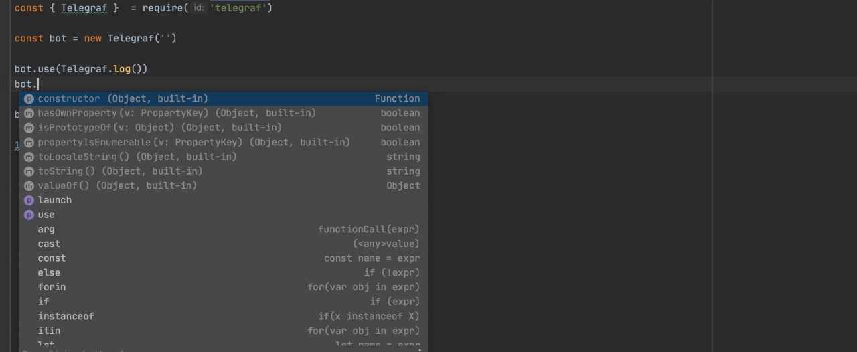Pick the else postfix template

pyautogui.click(x=224, y=272)
